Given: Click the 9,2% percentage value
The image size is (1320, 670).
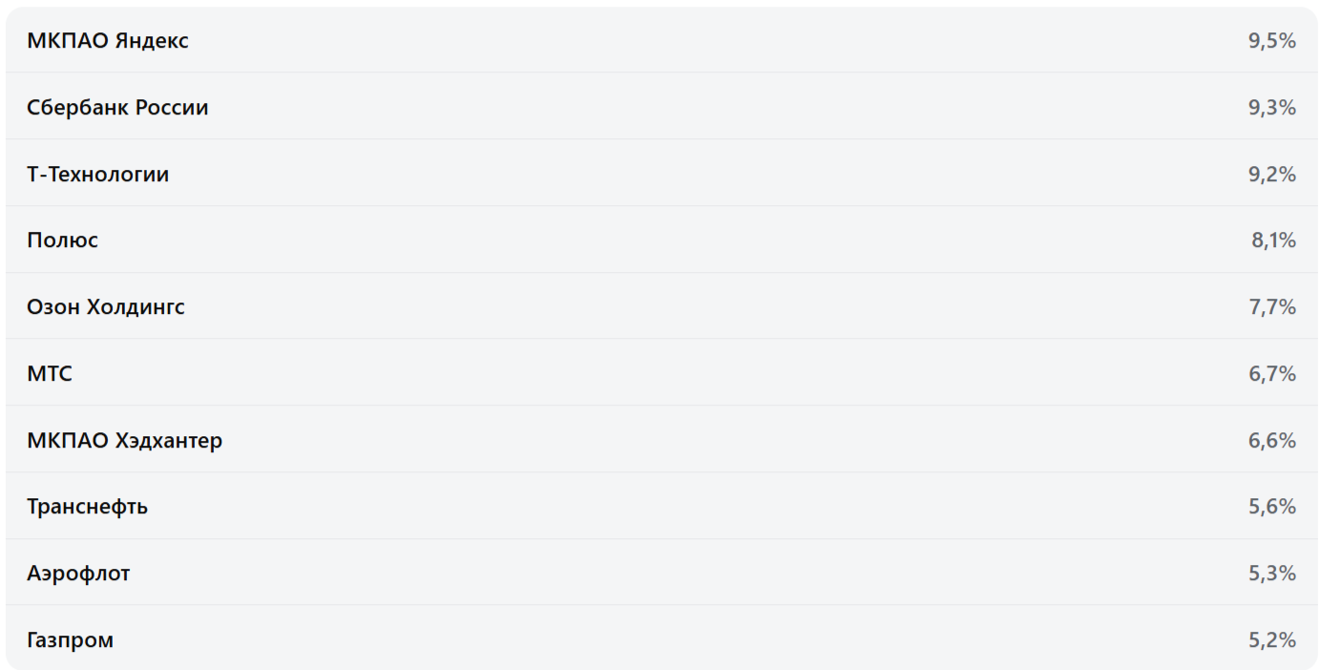Looking at the screenshot, I should pos(1271,175).
